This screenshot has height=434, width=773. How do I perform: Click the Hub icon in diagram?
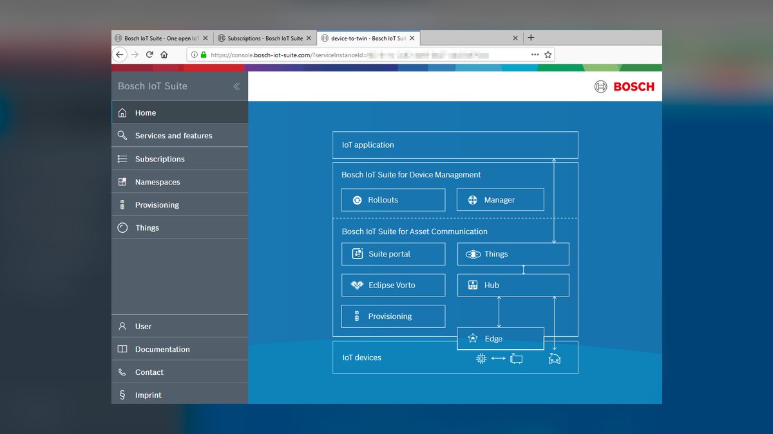click(472, 285)
